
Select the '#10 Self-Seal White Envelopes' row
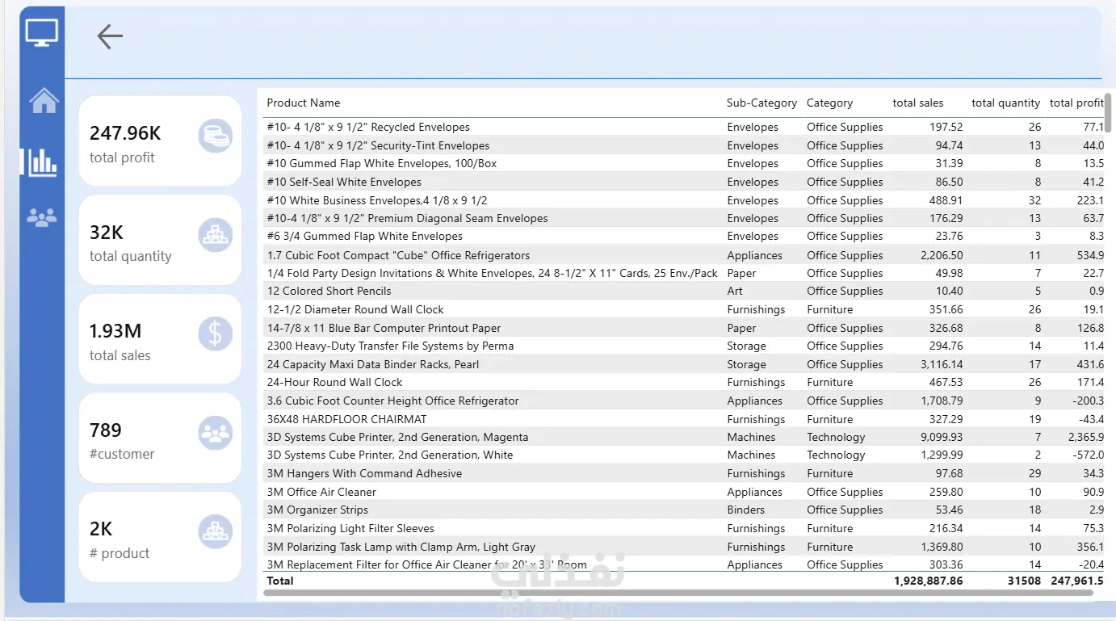[685, 182]
